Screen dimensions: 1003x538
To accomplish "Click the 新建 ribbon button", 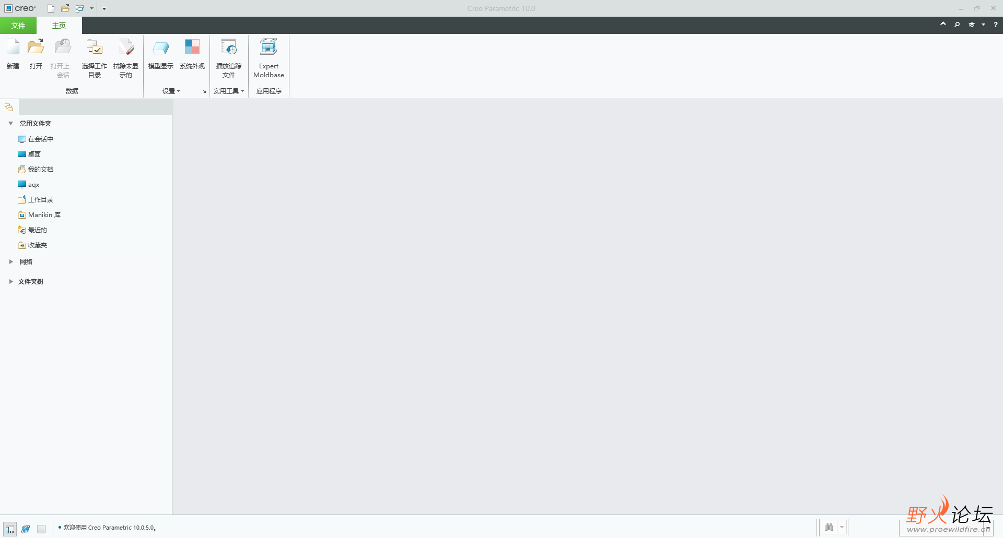I will pos(13,54).
